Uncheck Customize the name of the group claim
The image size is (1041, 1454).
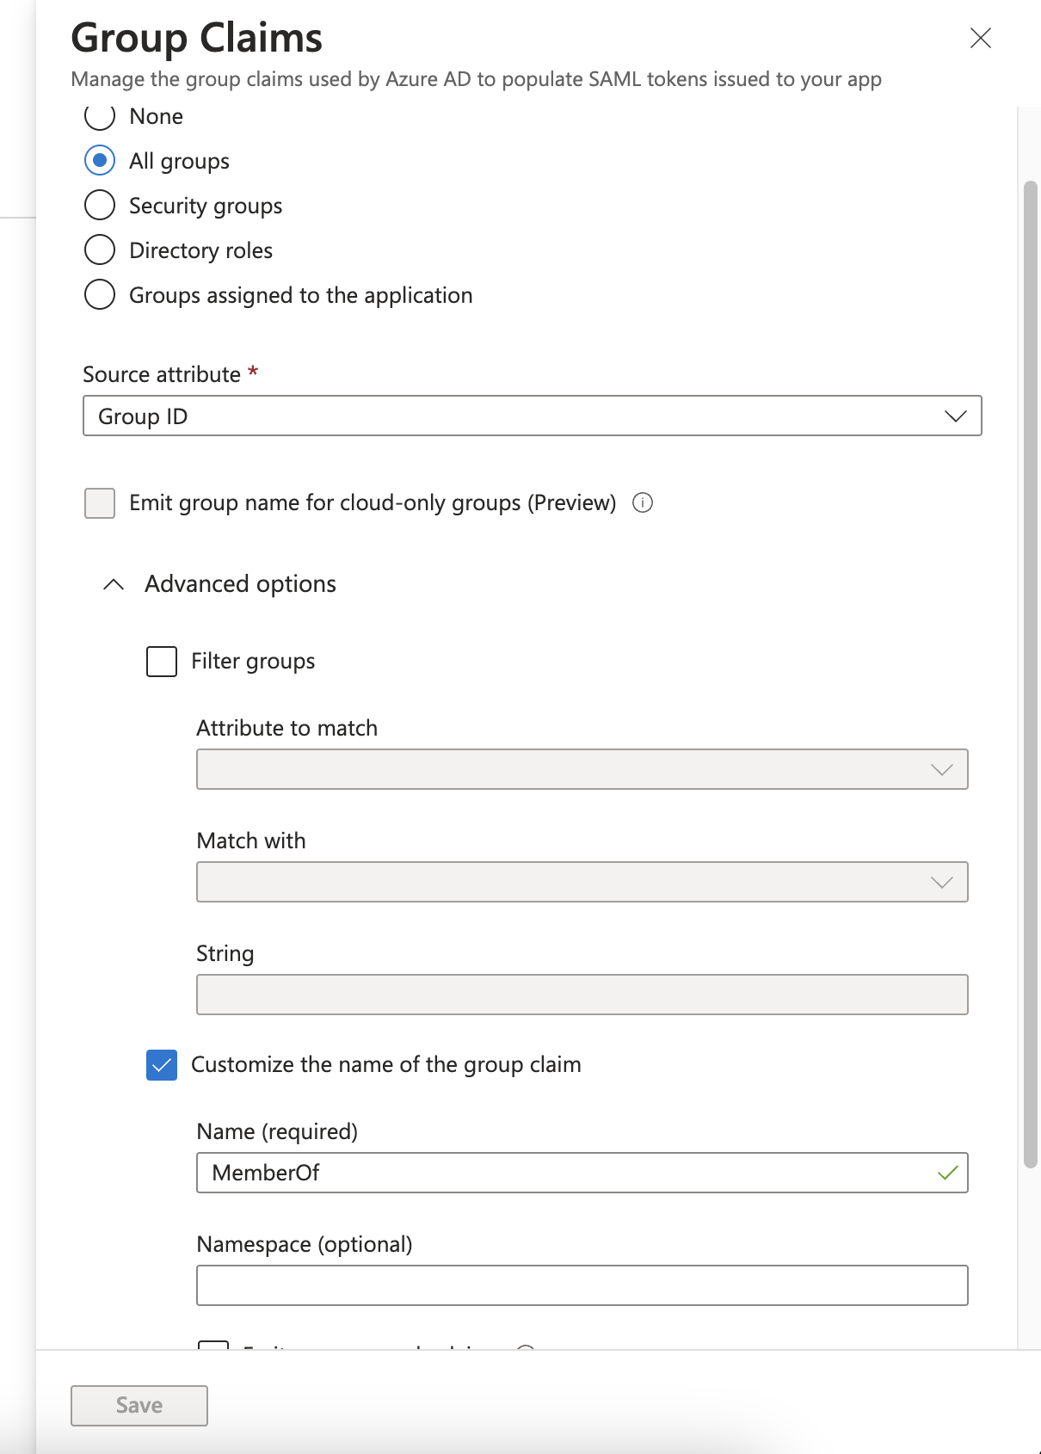[x=162, y=1065]
